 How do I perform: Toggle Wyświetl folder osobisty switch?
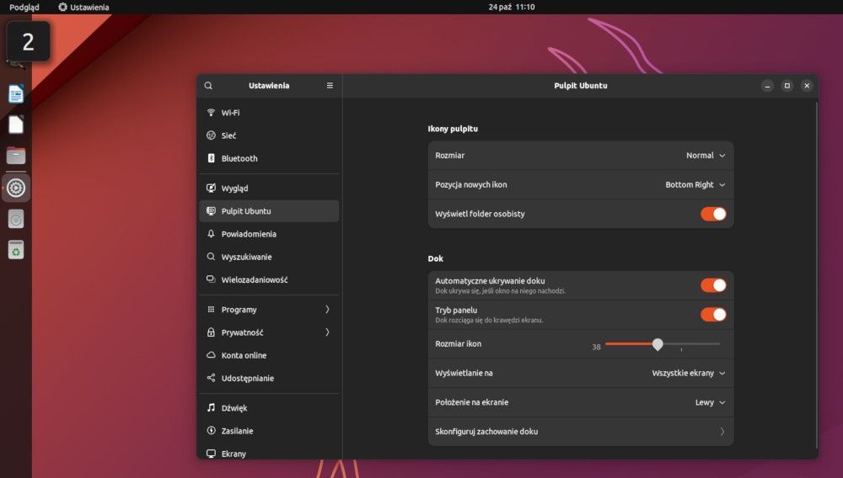tap(713, 214)
